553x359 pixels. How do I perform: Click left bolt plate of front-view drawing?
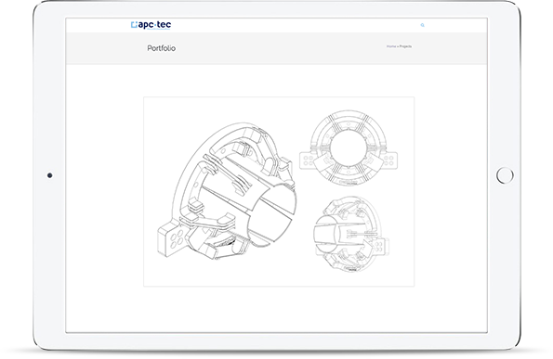click(x=308, y=160)
